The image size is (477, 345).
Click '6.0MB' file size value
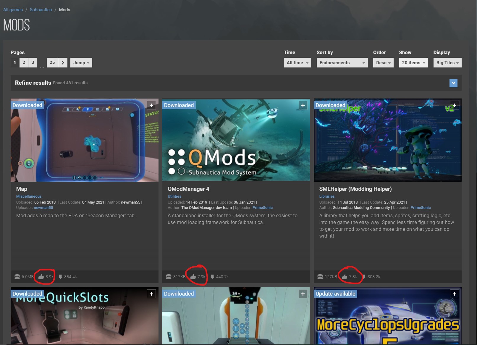coord(28,277)
